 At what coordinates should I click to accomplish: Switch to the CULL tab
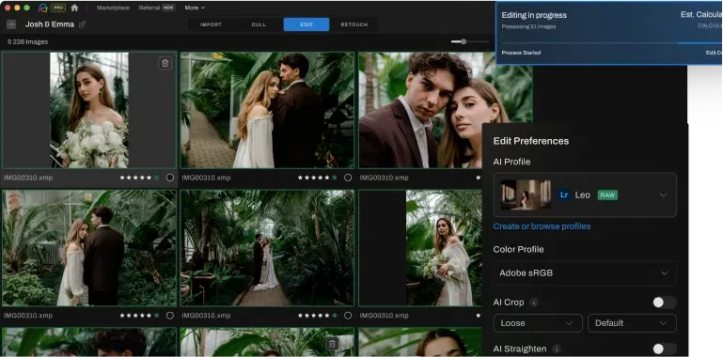tap(259, 24)
